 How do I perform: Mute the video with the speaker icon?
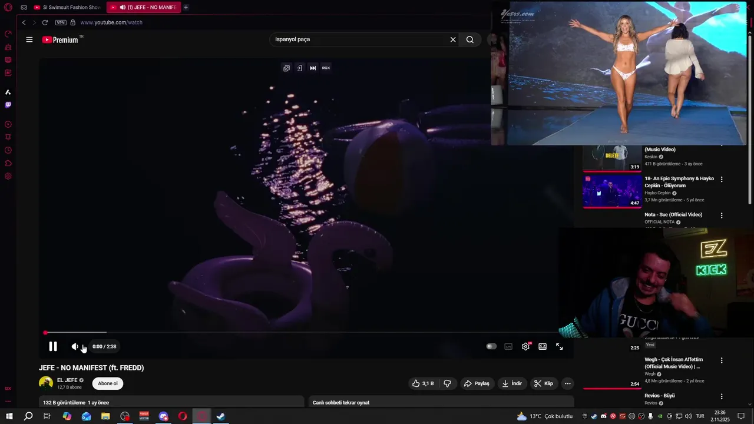point(75,347)
